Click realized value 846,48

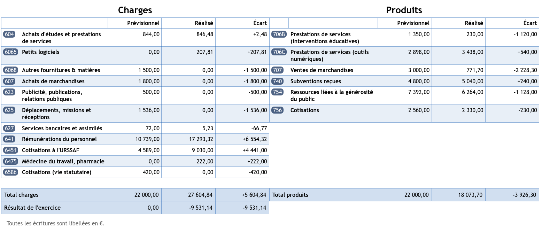pyautogui.click(x=205, y=34)
